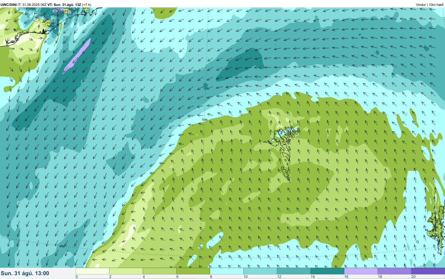The image size is (445, 279).
Task: Click the legend value '0'
Action: coord(77,277)
